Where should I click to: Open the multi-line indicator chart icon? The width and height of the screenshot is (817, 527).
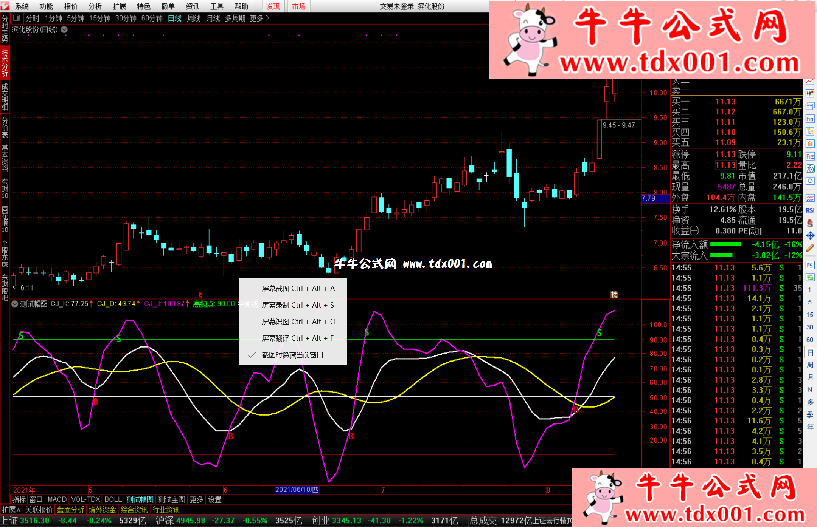[x=810, y=198]
